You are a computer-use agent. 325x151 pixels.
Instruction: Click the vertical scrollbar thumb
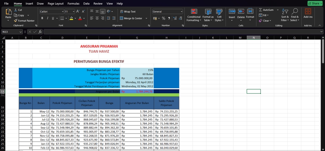[323, 51]
